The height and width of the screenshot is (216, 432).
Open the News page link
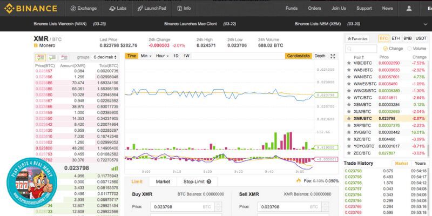click(x=387, y=8)
